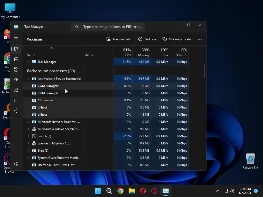Open the more options ellipsis

coord(199,39)
